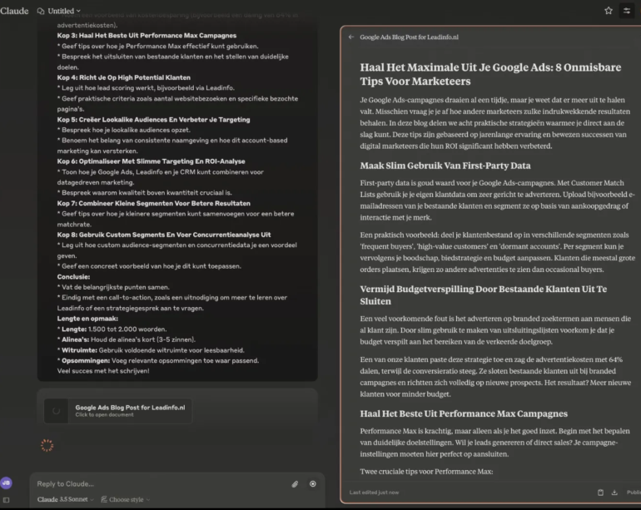Click the heading 'Maak Slim Gebruik Van First-Party Data'

tap(445, 166)
